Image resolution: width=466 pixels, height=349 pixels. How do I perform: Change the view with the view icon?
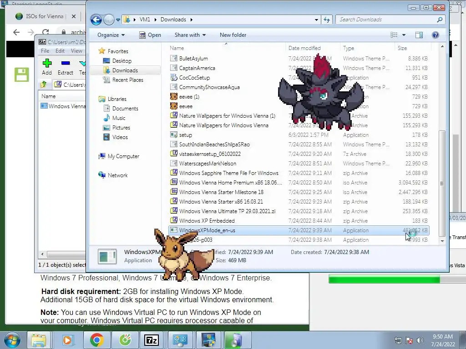click(x=394, y=35)
